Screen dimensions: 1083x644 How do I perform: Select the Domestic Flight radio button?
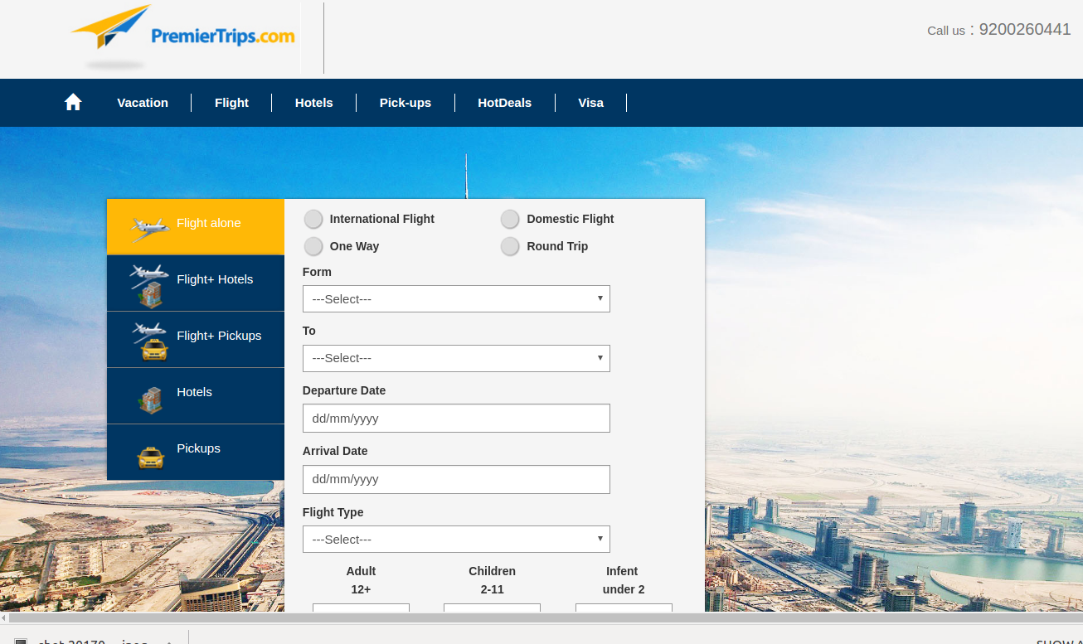pos(510,219)
